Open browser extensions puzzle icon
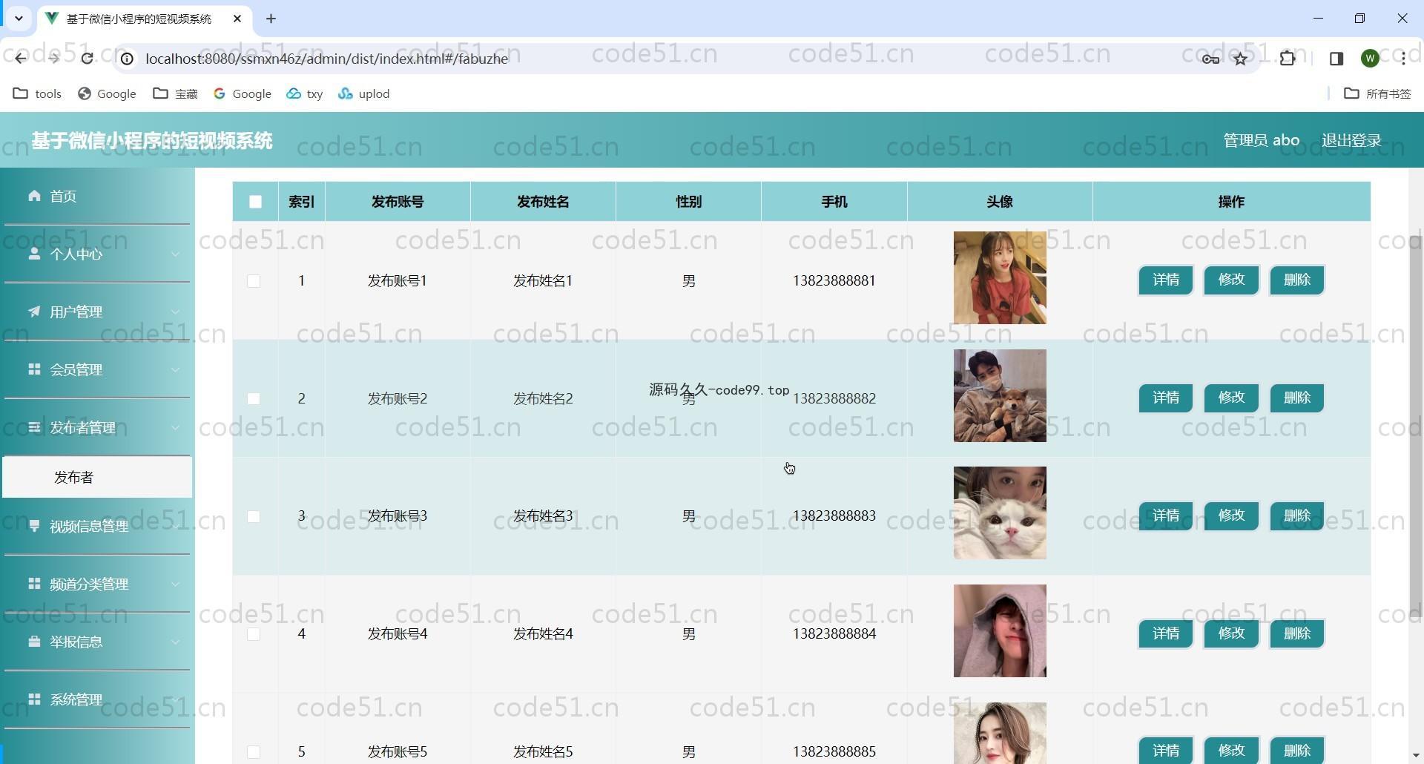The image size is (1424, 764). tap(1288, 59)
